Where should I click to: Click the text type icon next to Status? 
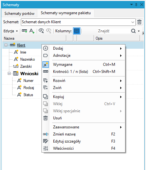click(x=19, y=95)
